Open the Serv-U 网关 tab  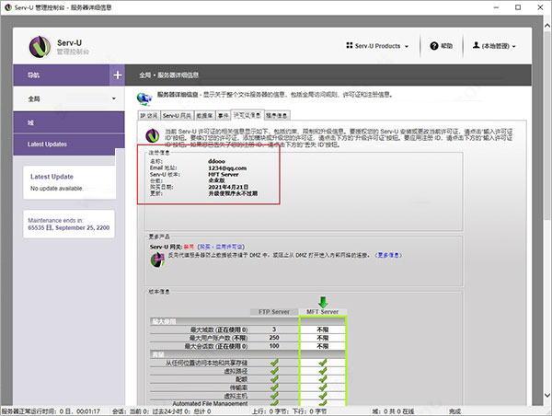pos(177,116)
